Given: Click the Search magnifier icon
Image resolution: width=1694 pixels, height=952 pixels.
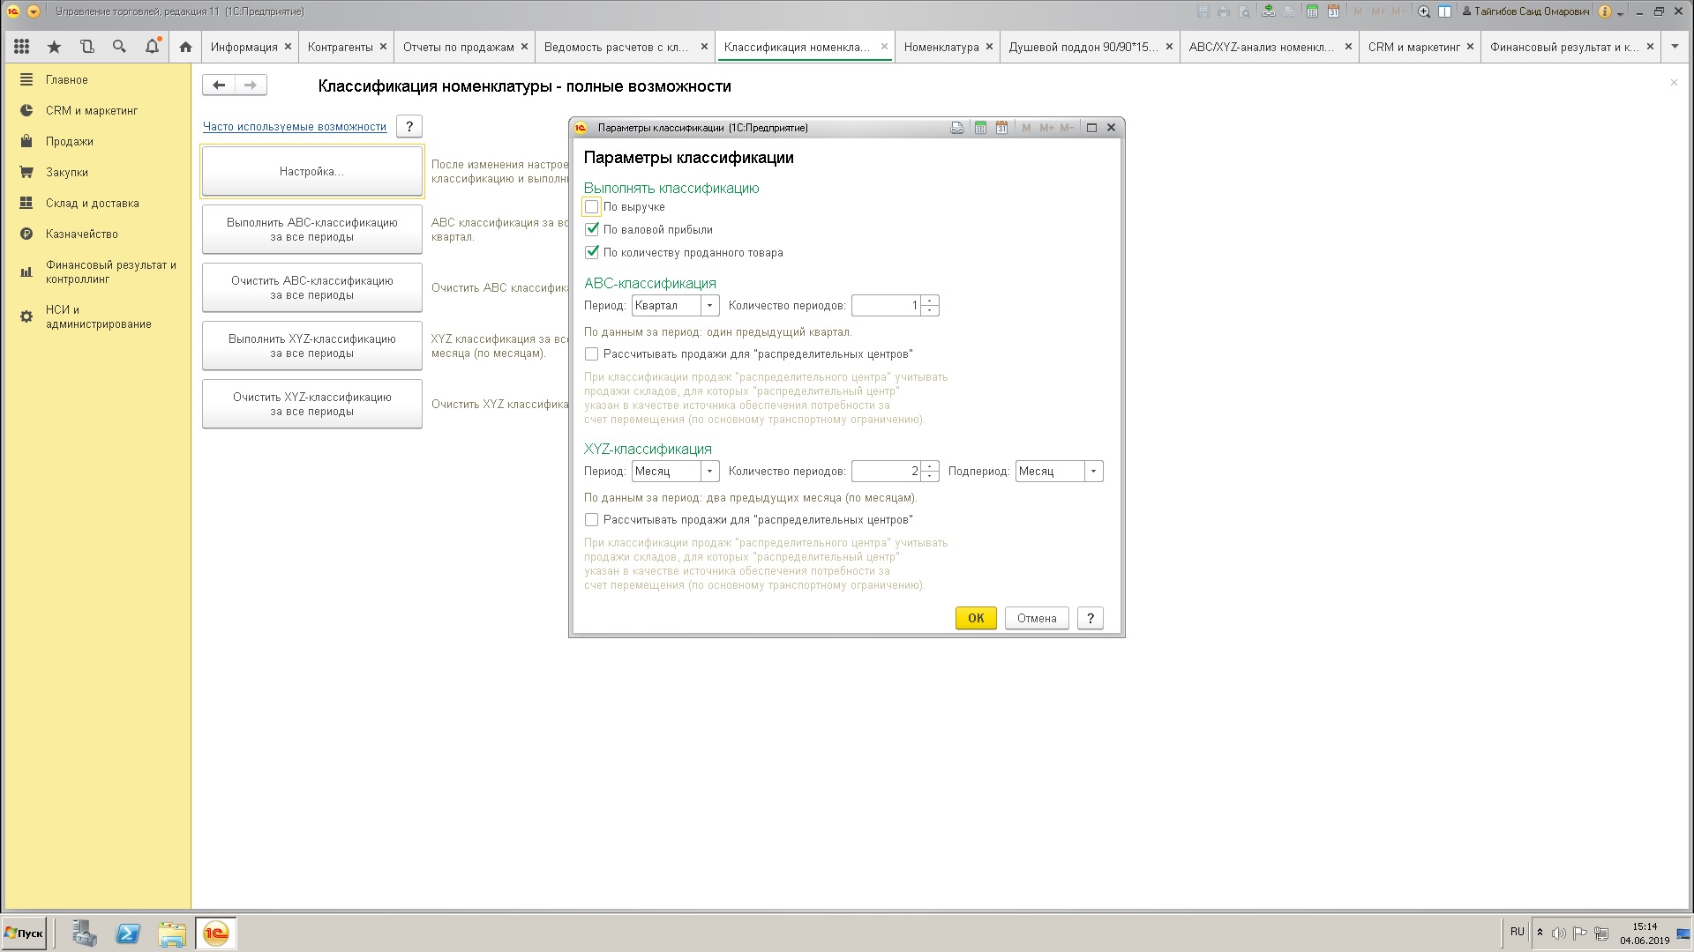Looking at the screenshot, I should point(119,47).
